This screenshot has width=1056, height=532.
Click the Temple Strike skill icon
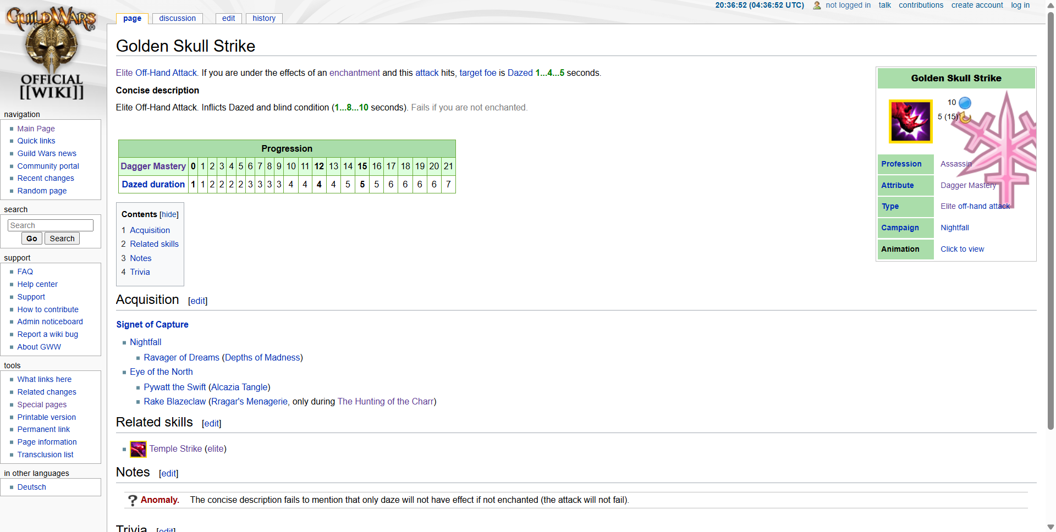138,449
